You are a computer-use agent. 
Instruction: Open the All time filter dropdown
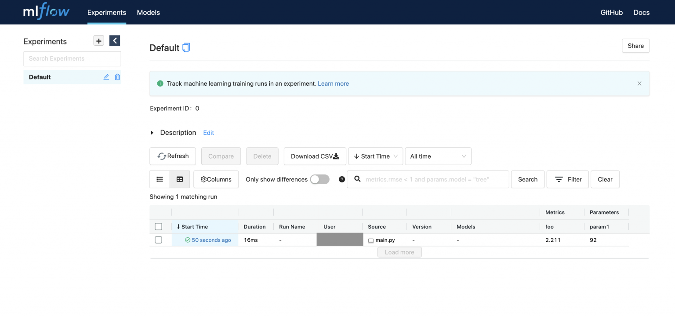tap(438, 156)
